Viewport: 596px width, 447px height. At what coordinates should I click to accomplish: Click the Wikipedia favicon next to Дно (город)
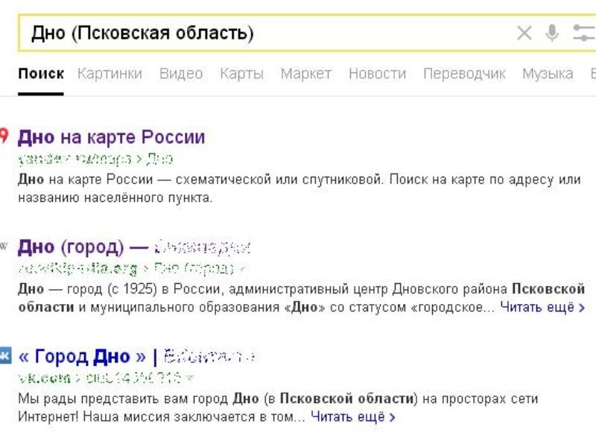[4, 245]
